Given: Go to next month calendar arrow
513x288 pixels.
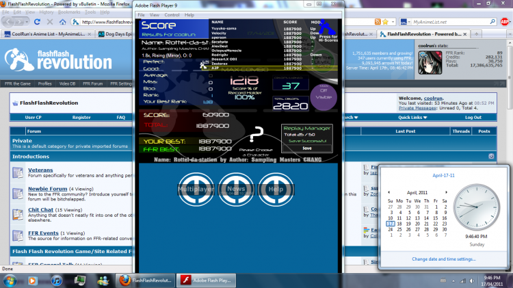Looking at the screenshot, I should point(446,192).
